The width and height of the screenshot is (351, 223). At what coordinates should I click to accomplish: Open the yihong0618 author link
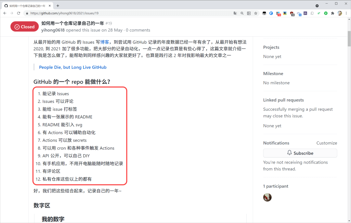[x=53, y=30]
